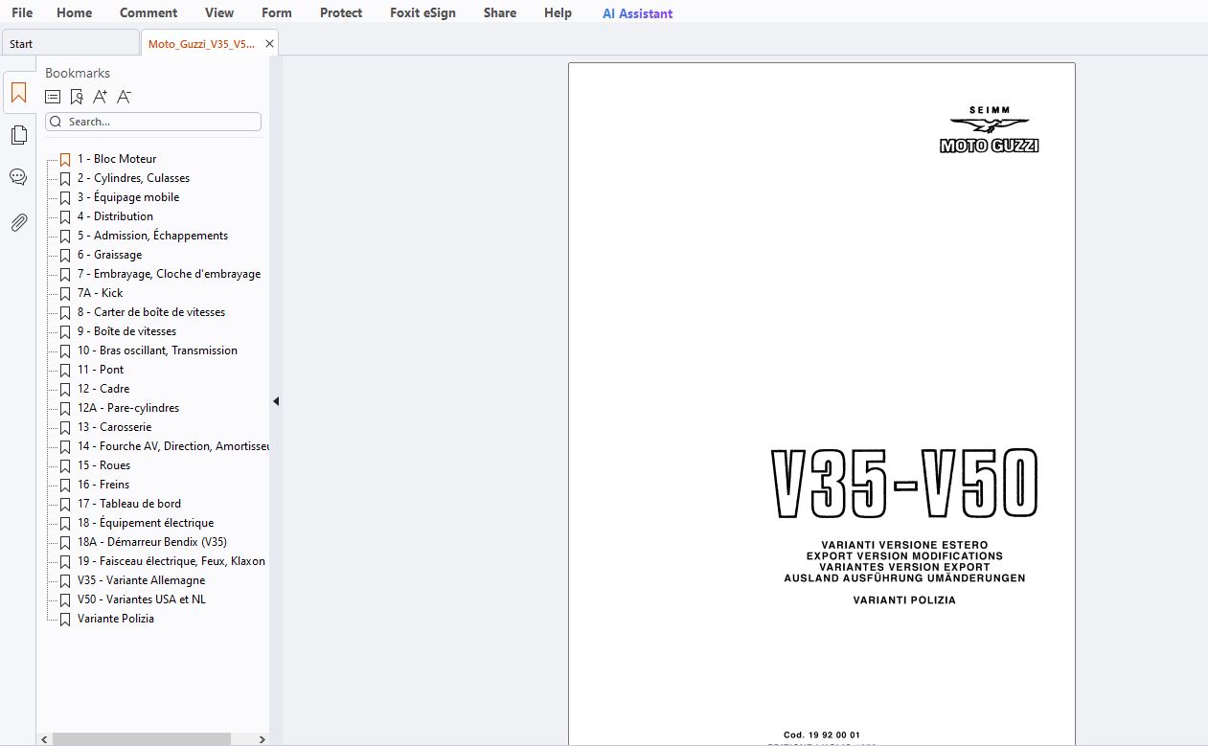Open the Comments panel icon

pos(18,177)
